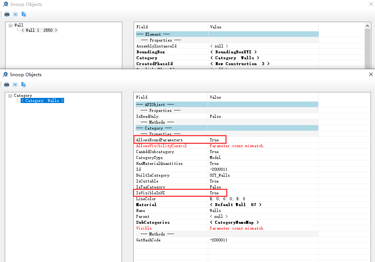Select the Name field row

click(227, 210)
